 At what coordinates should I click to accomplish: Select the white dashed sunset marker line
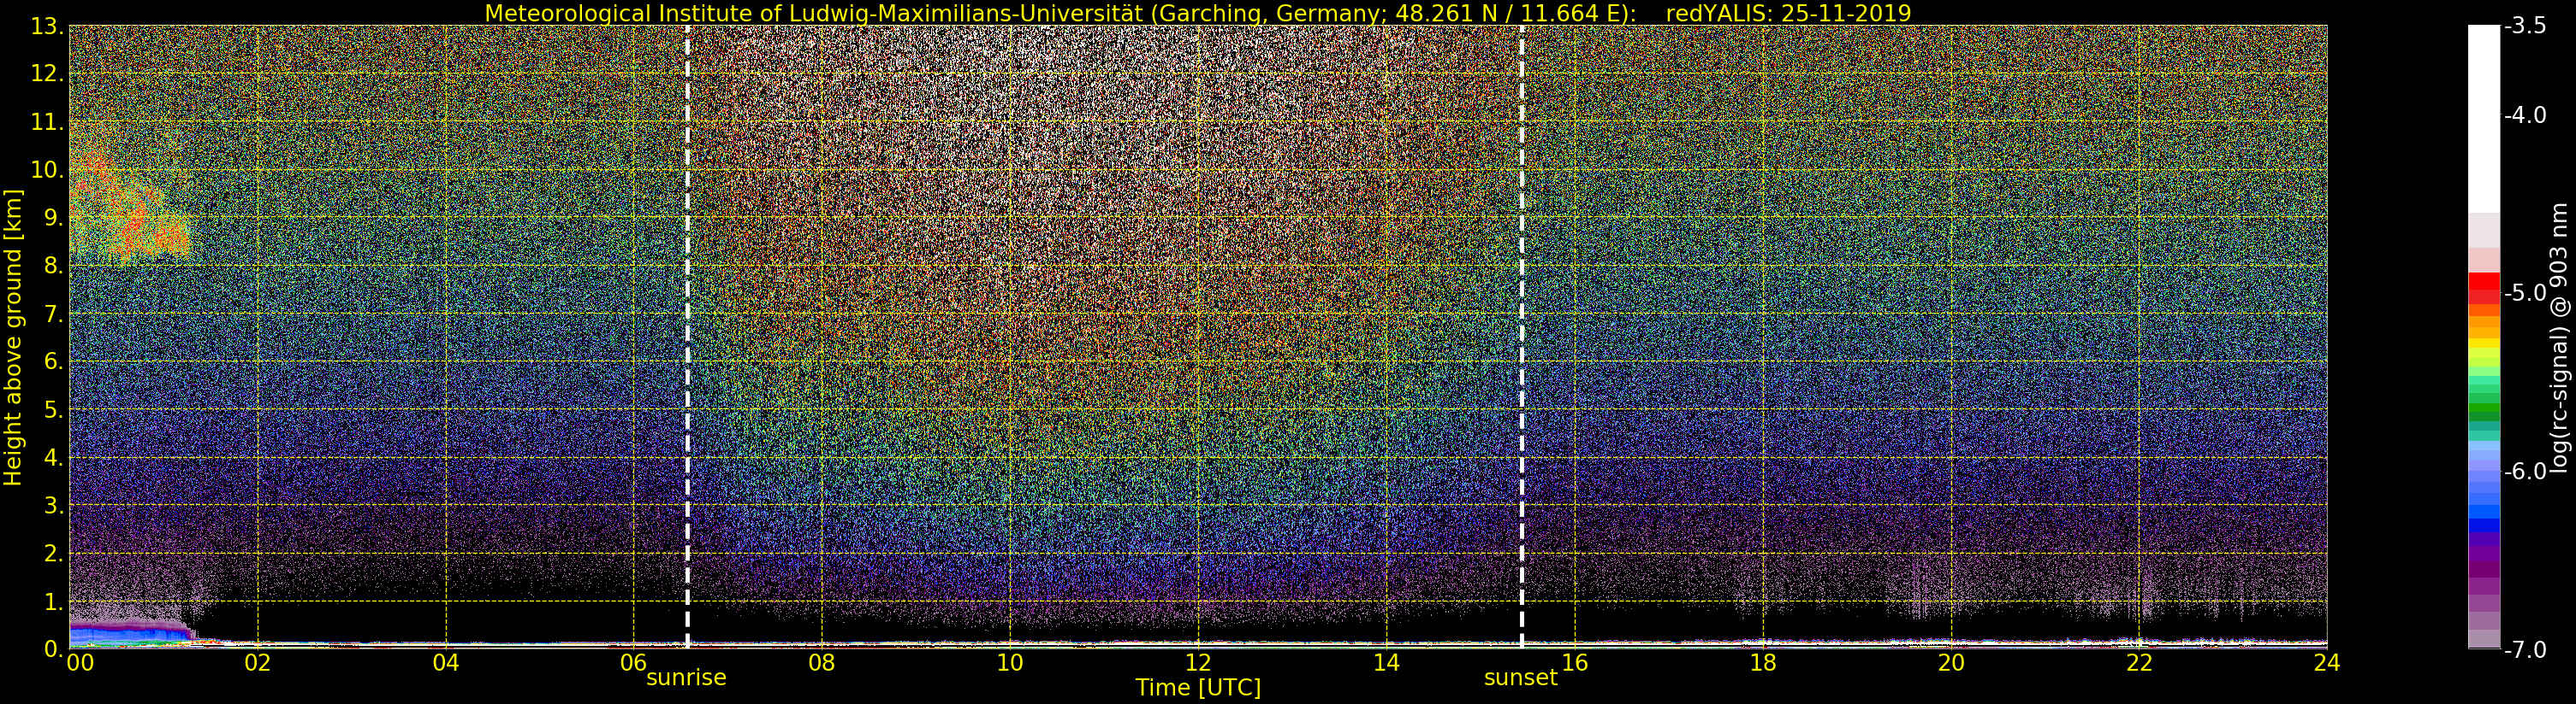(x=1521, y=337)
